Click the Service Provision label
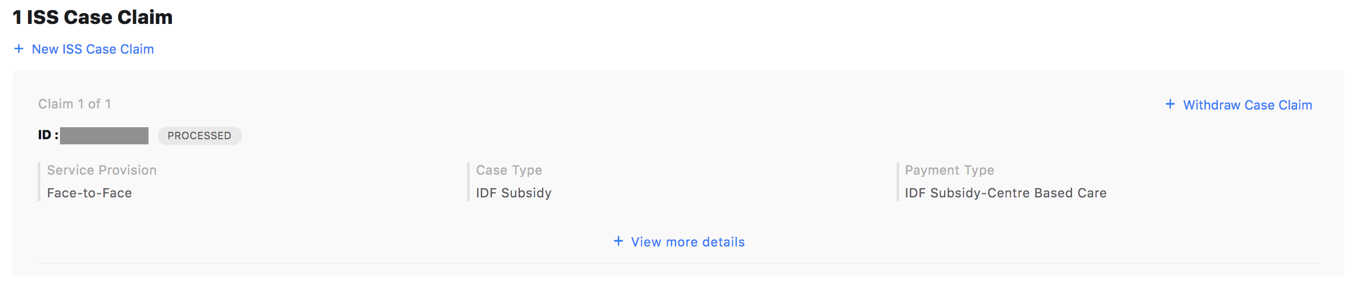The image size is (1357, 291). pyautogui.click(x=102, y=170)
